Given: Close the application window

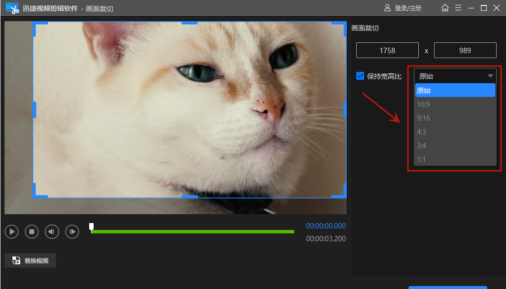Looking at the screenshot, I should click(x=497, y=8).
